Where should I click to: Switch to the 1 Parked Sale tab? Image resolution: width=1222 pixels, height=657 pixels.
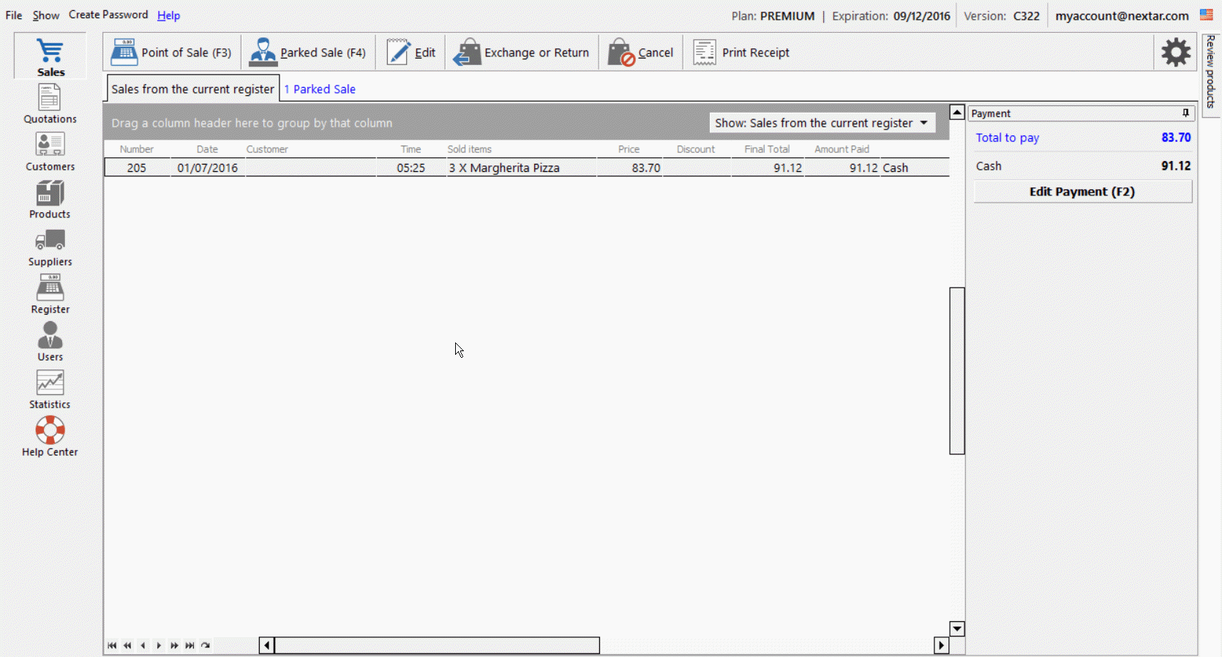click(x=320, y=89)
